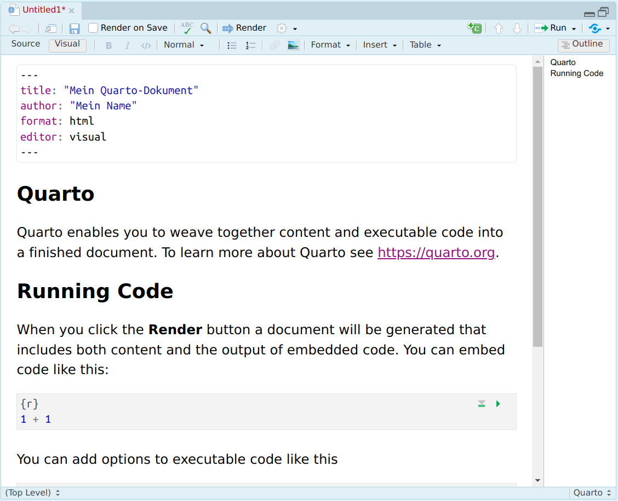The image size is (618, 501).
Task: Place cursor in the r code chunk
Action: 266,412
